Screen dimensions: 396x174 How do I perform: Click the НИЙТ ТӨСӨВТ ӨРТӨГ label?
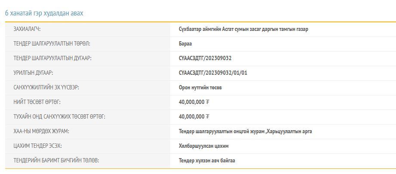click(37, 102)
